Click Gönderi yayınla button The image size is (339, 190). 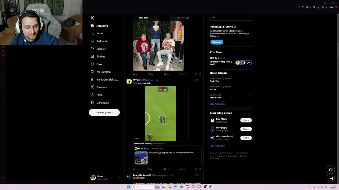[104, 112]
